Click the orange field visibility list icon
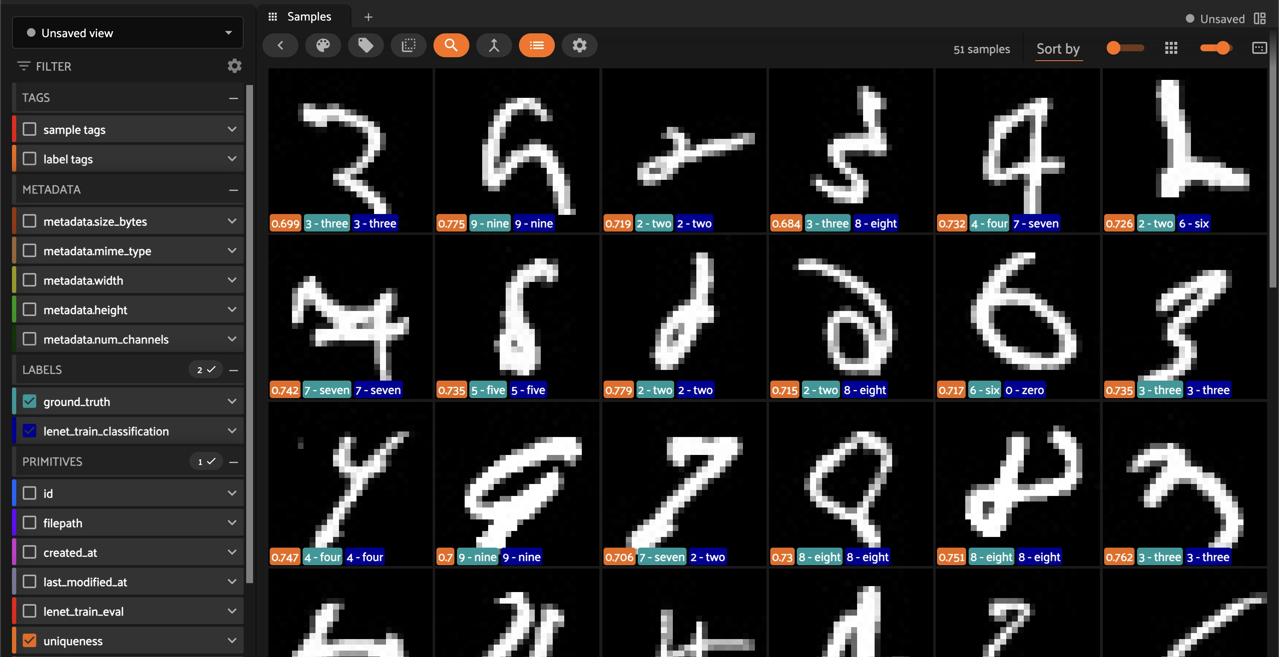Screen dimensions: 1279x657 click(x=536, y=46)
